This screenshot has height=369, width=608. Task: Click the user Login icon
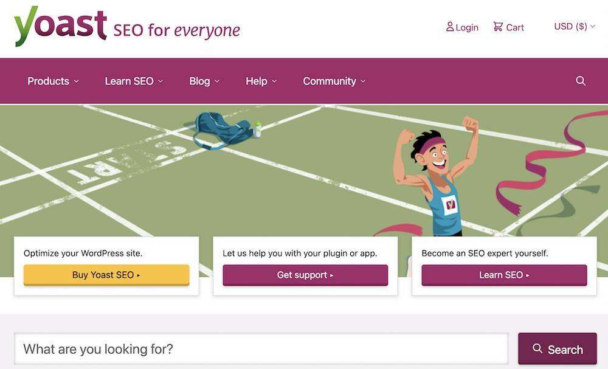tap(450, 27)
